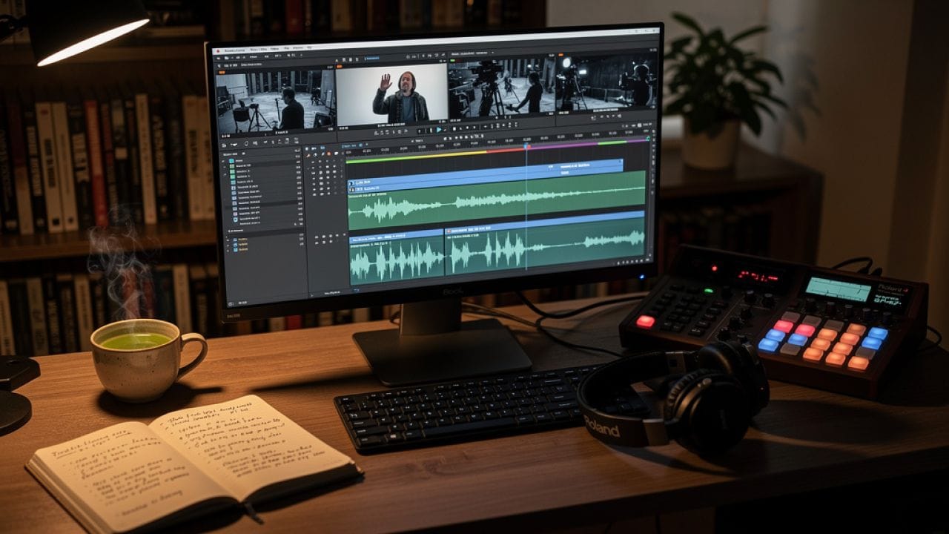949x534 pixels.
Task: Select the large green waveform clip on upper audio track
Action: point(497,202)
